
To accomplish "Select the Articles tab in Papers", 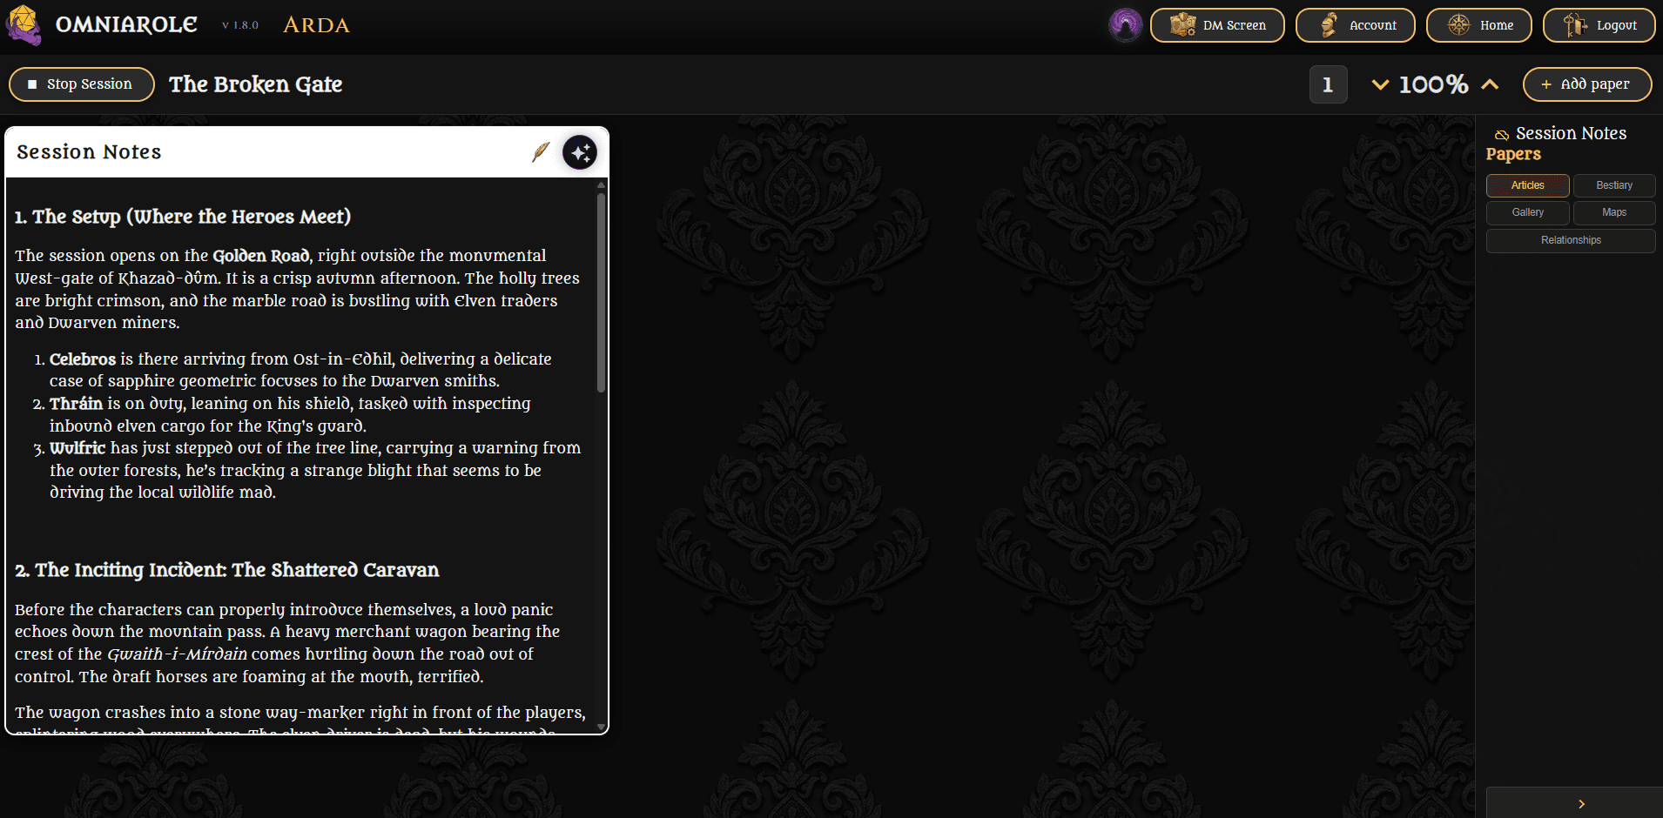I will 1527,185.
